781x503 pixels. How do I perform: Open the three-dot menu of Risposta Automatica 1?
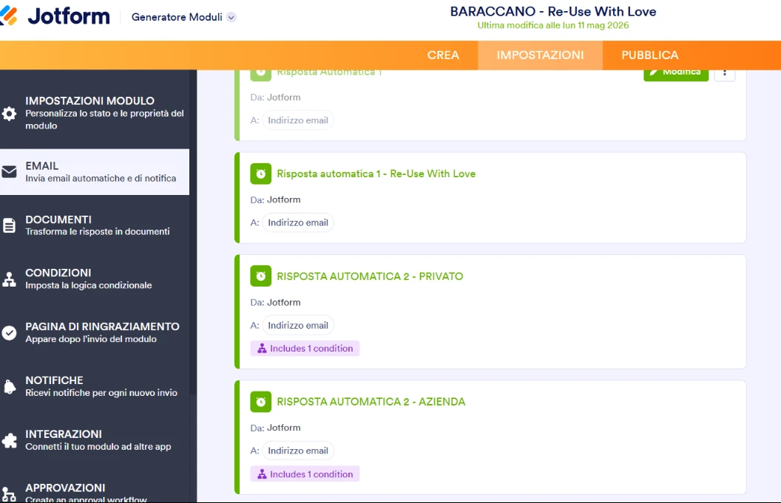click(x=725, y=74)
